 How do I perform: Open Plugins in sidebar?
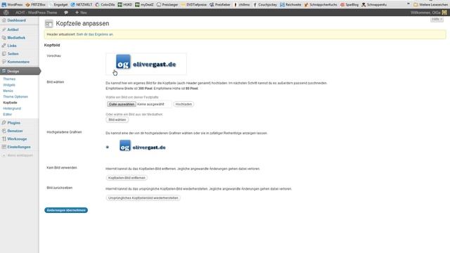point(14,123)
